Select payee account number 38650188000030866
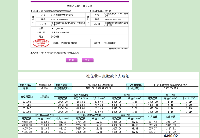The width and height of the screenshot is (200, 138). pyautogui.click(x=113, y=19)
